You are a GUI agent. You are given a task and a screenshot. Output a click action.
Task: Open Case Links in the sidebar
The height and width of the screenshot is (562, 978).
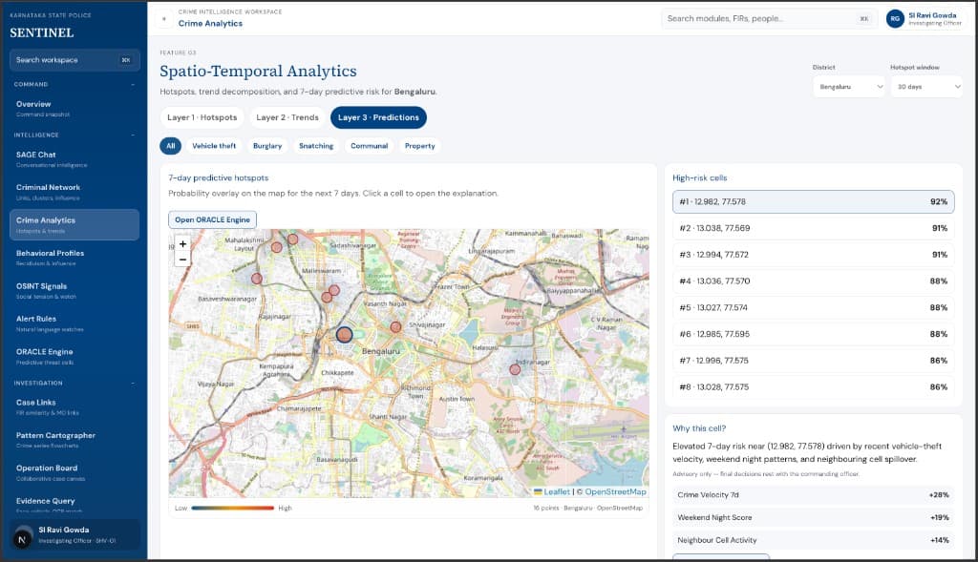tap(74, 406)
